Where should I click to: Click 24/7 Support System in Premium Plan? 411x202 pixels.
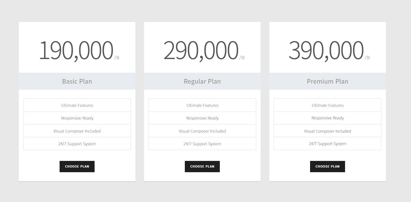pos(327,144)
